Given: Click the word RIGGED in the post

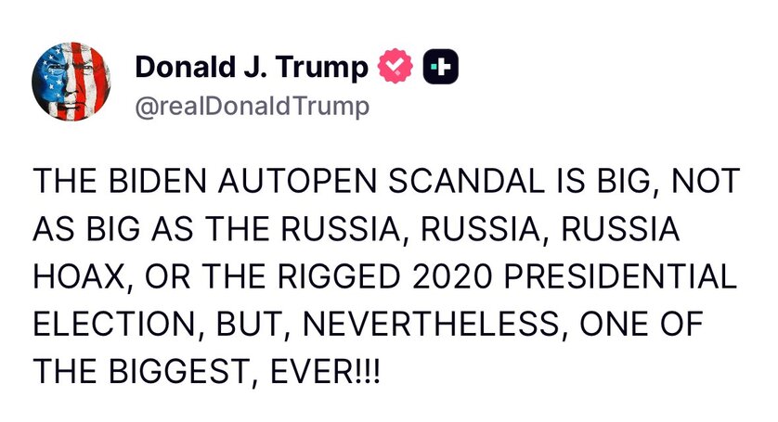Looking at the screenshot, I should tap(338, 276).
